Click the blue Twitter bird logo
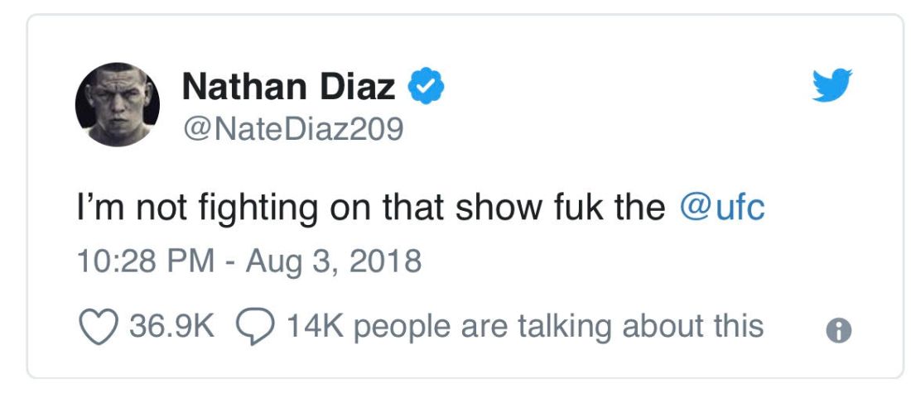This screenshot has height=407, width=911. pos(831,84)
